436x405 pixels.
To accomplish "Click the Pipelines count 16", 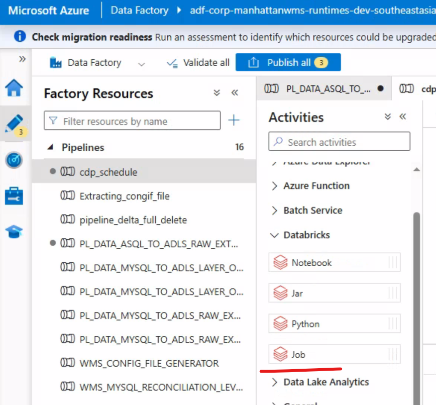I will pyautogui.click(x=239, y=147).
